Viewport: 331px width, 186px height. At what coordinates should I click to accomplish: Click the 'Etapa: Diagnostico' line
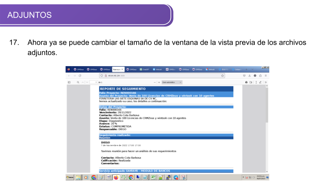111,121
